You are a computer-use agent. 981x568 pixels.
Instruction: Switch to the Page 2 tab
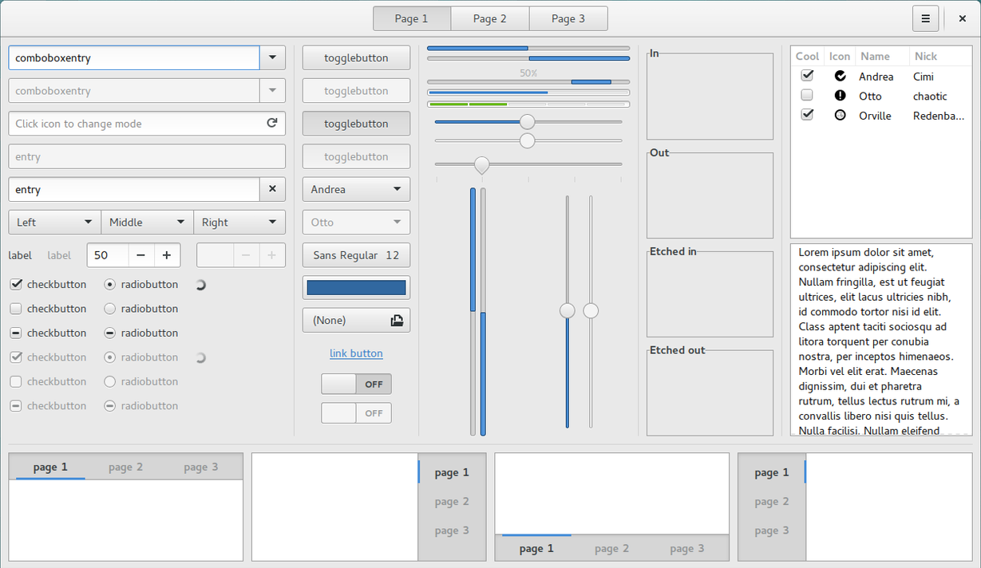(489, 18)
